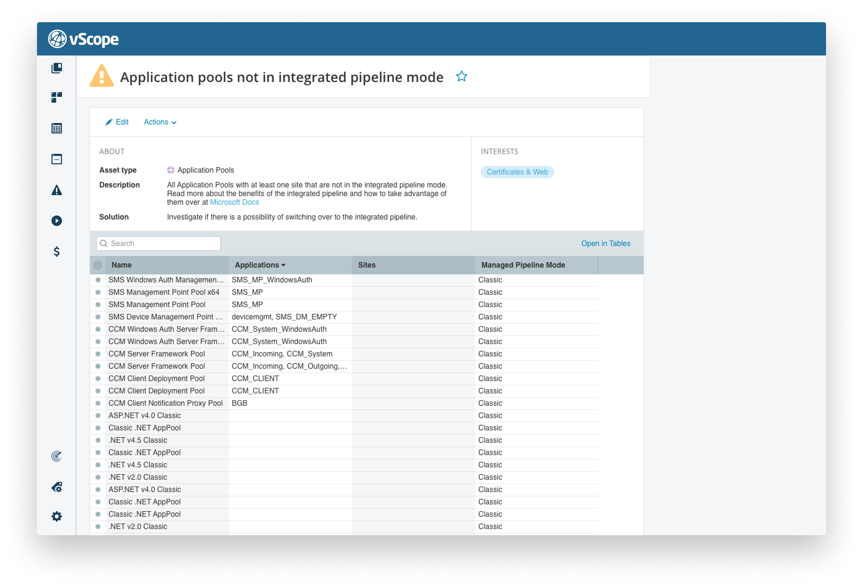The image size is (863, 587).
Task: Click the SMS Device Management Point name
Action: pyautogui.click(x=165, y=317)
